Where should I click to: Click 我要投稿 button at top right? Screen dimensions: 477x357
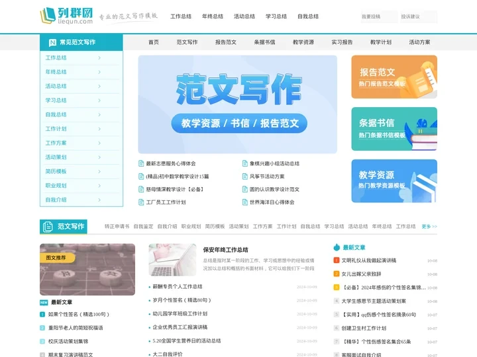click(379, 17)
